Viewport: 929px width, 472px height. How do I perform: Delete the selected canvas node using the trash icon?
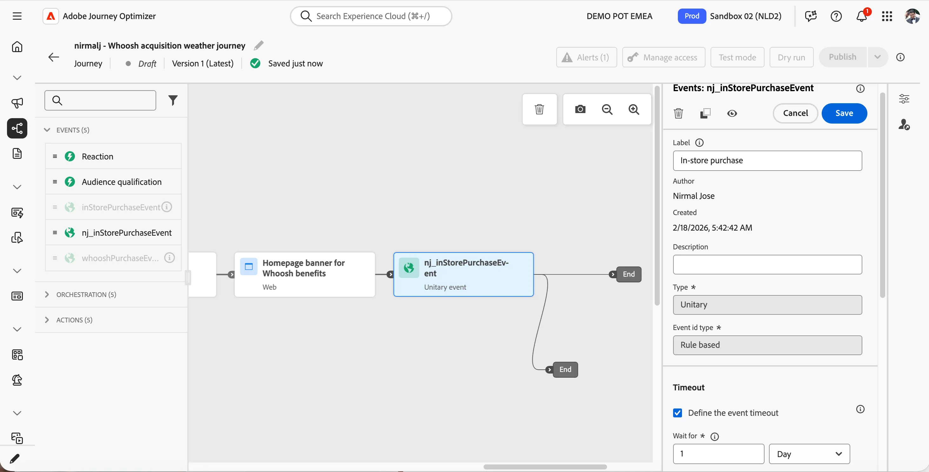[539, 109]
